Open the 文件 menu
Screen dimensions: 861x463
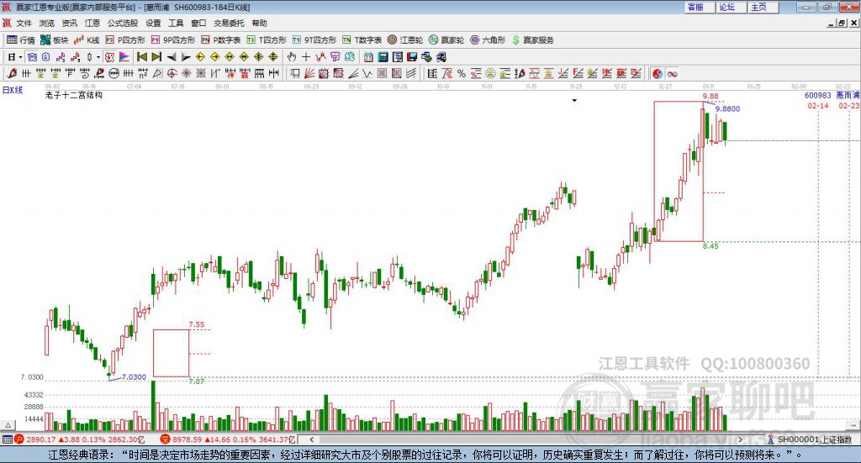[24, 23]
